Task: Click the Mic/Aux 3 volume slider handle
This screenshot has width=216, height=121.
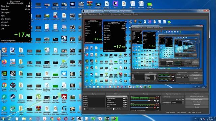Action: pos(147,108)
